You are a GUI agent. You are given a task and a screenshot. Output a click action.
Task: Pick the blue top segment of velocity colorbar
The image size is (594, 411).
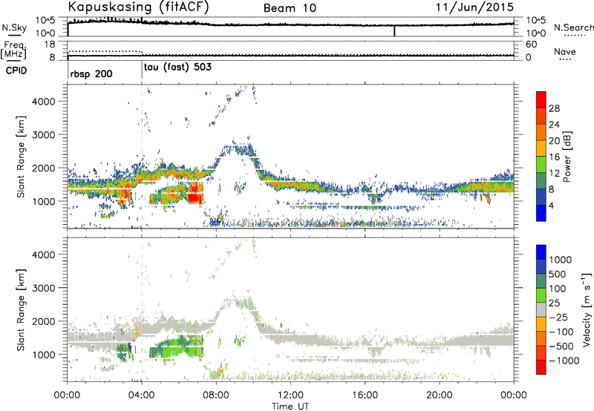(x=541, y=252)
